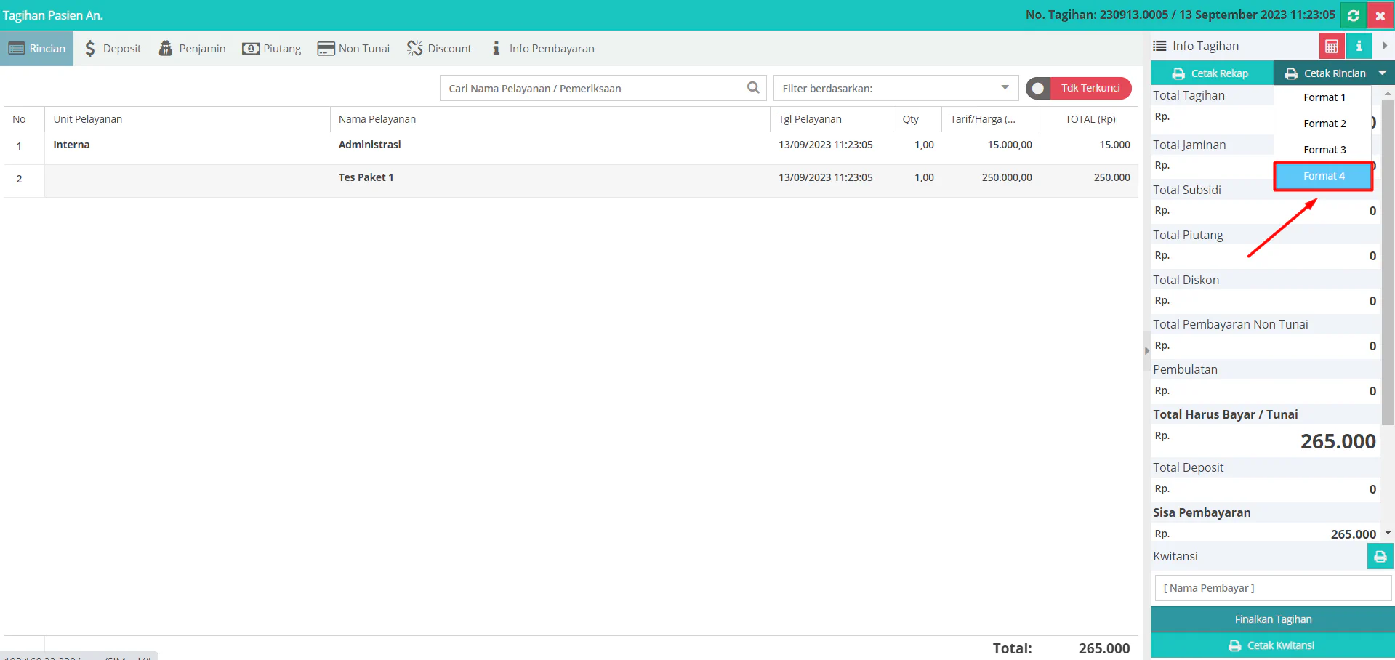Image resolution: width=1395 pixels, height=660 pixels.
Task: Click the refresh icon in header
Action: pyautogui.click(x=1353, y=15)
